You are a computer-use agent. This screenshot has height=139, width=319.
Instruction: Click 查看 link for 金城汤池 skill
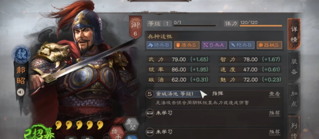275,94
